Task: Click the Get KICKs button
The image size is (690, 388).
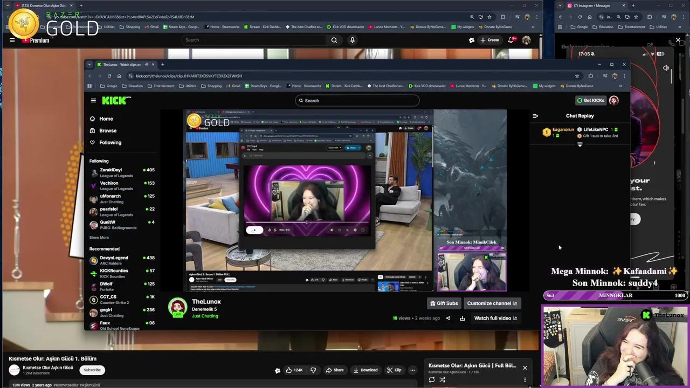Action: 591,100
